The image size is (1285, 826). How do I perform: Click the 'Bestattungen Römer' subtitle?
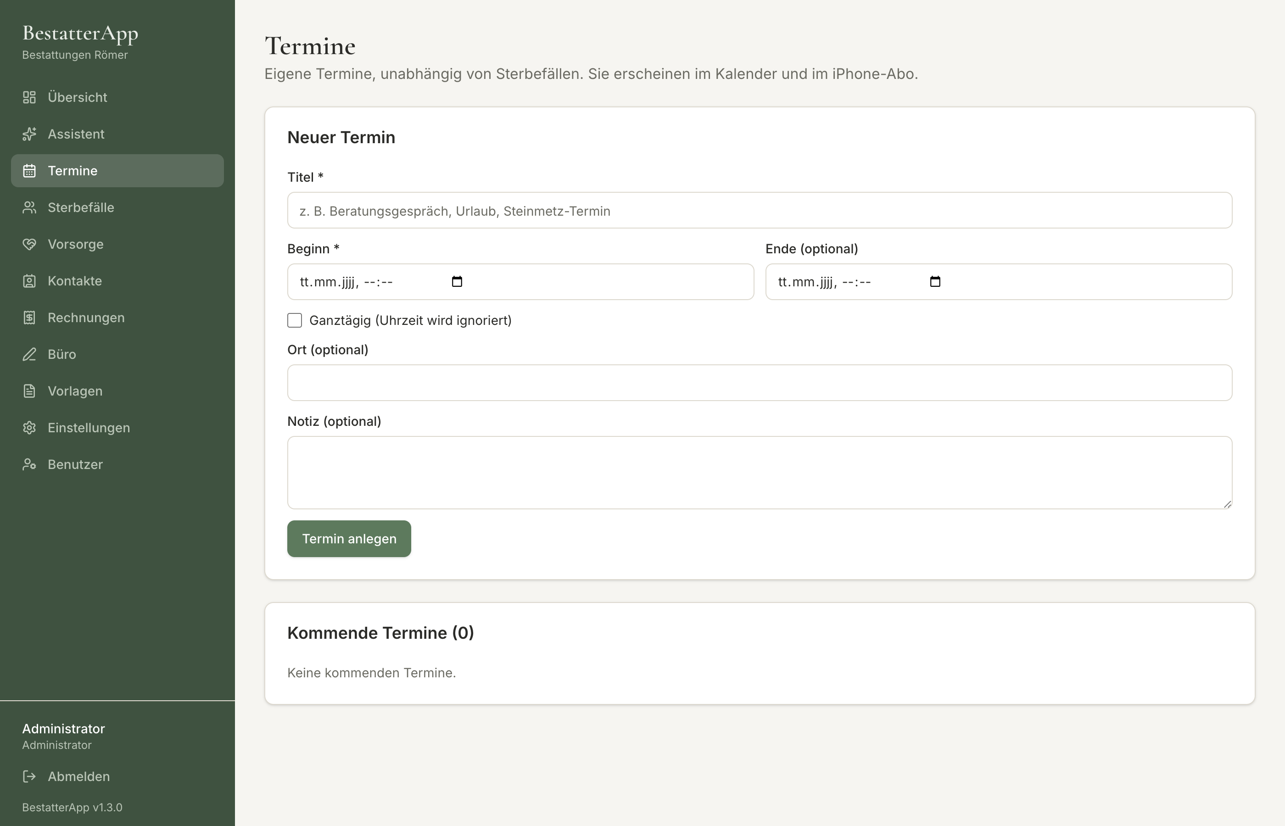(x=75, y=55)
